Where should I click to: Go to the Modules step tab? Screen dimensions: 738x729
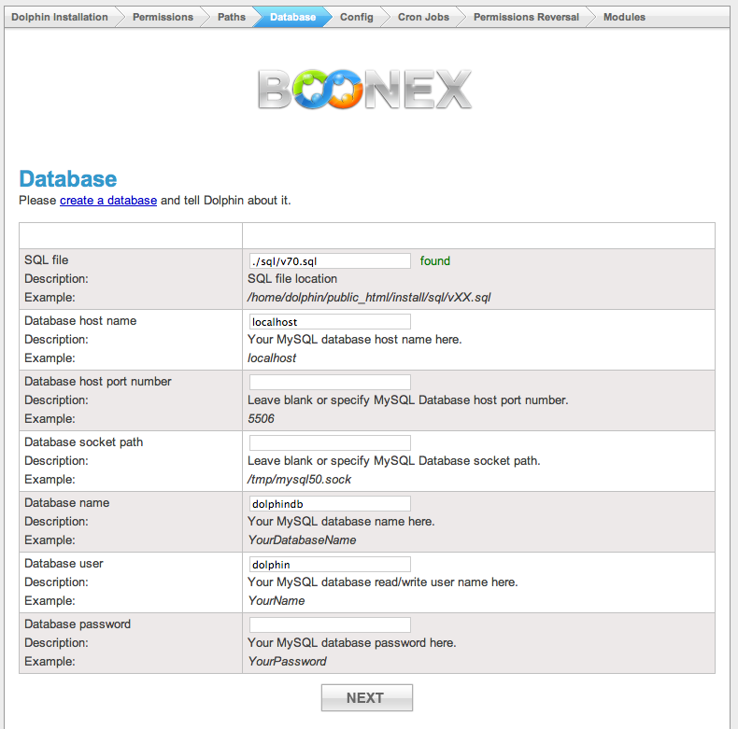[x=624, y=17]
